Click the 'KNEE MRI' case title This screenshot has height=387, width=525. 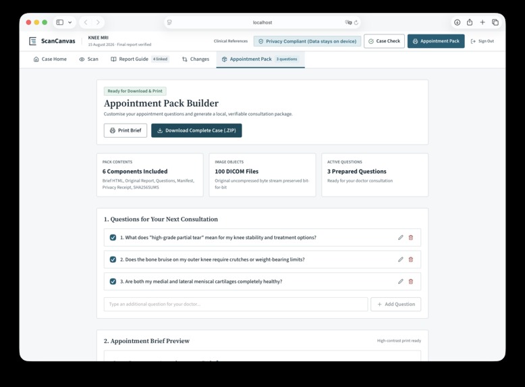point(98,38)
